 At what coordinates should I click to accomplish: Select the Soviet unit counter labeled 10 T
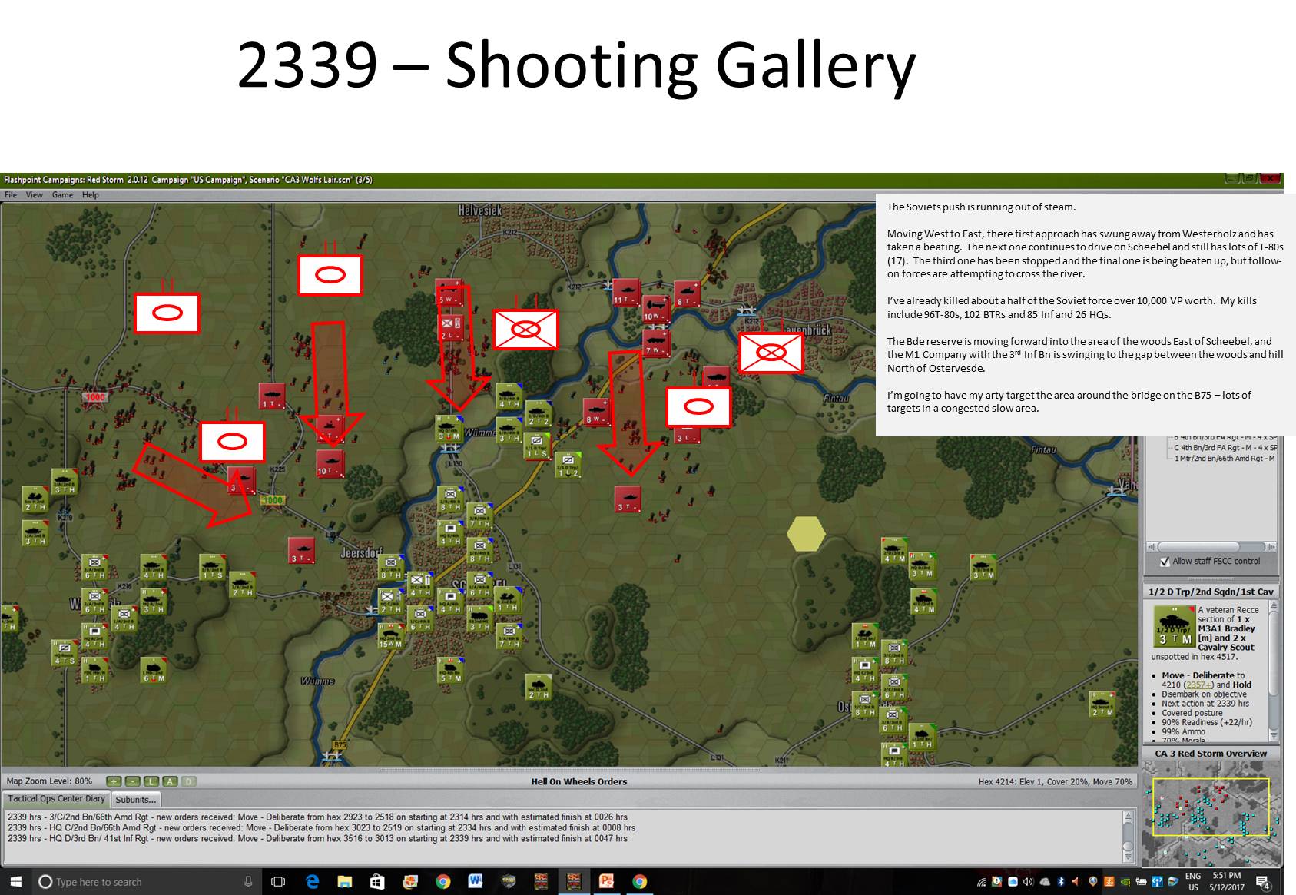point(330,463)
